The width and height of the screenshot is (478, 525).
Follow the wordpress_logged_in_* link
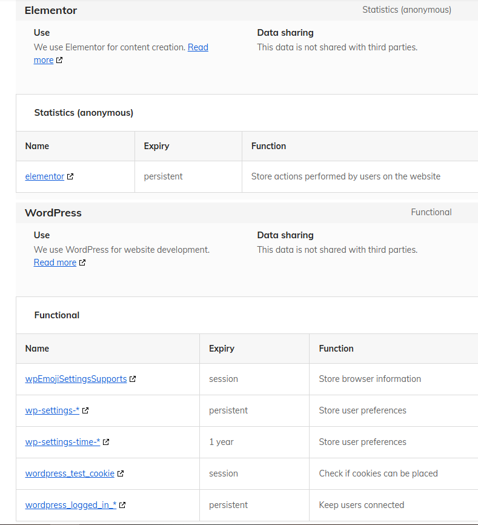coord(71,505)
